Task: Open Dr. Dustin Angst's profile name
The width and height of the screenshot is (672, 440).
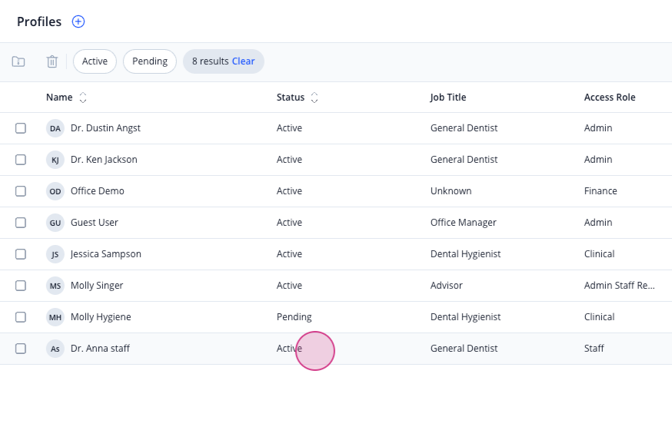Action: click(105, 128)
